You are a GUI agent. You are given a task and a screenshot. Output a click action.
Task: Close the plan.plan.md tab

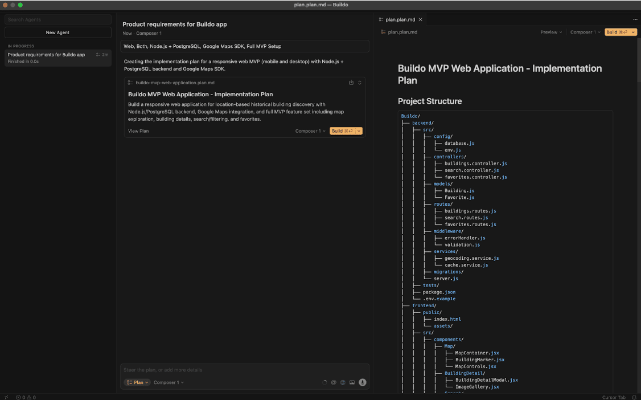420,19
